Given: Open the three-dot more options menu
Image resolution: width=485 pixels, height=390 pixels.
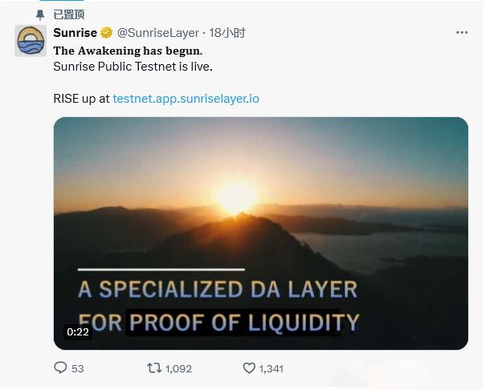Looking at the screenshot, I should (x=462, y=32).
